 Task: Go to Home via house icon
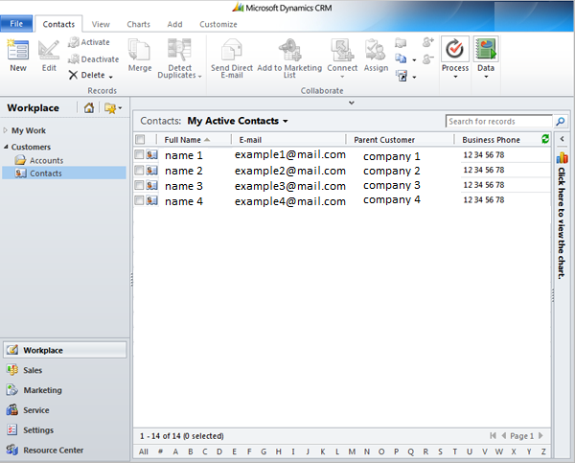coord(89,108)
